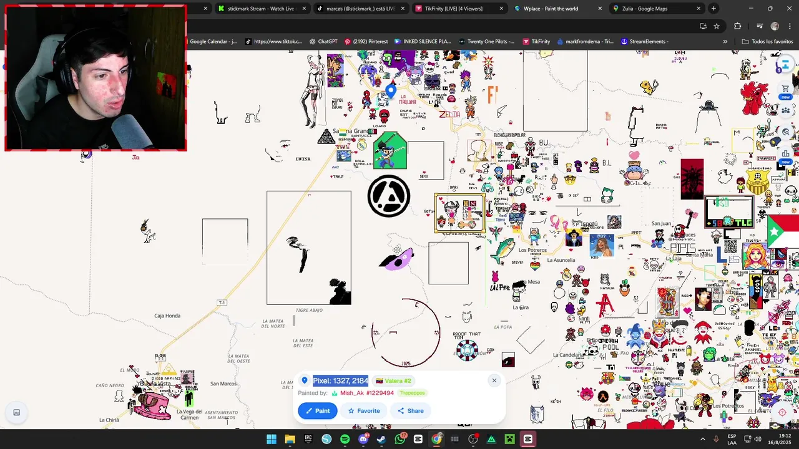
Task: Open the Wplace store cart icon
Action: (x=785, y=89)
